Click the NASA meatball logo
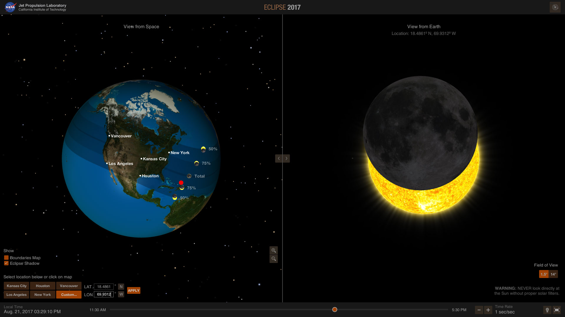The image size is (565, 317). (10, 6)
